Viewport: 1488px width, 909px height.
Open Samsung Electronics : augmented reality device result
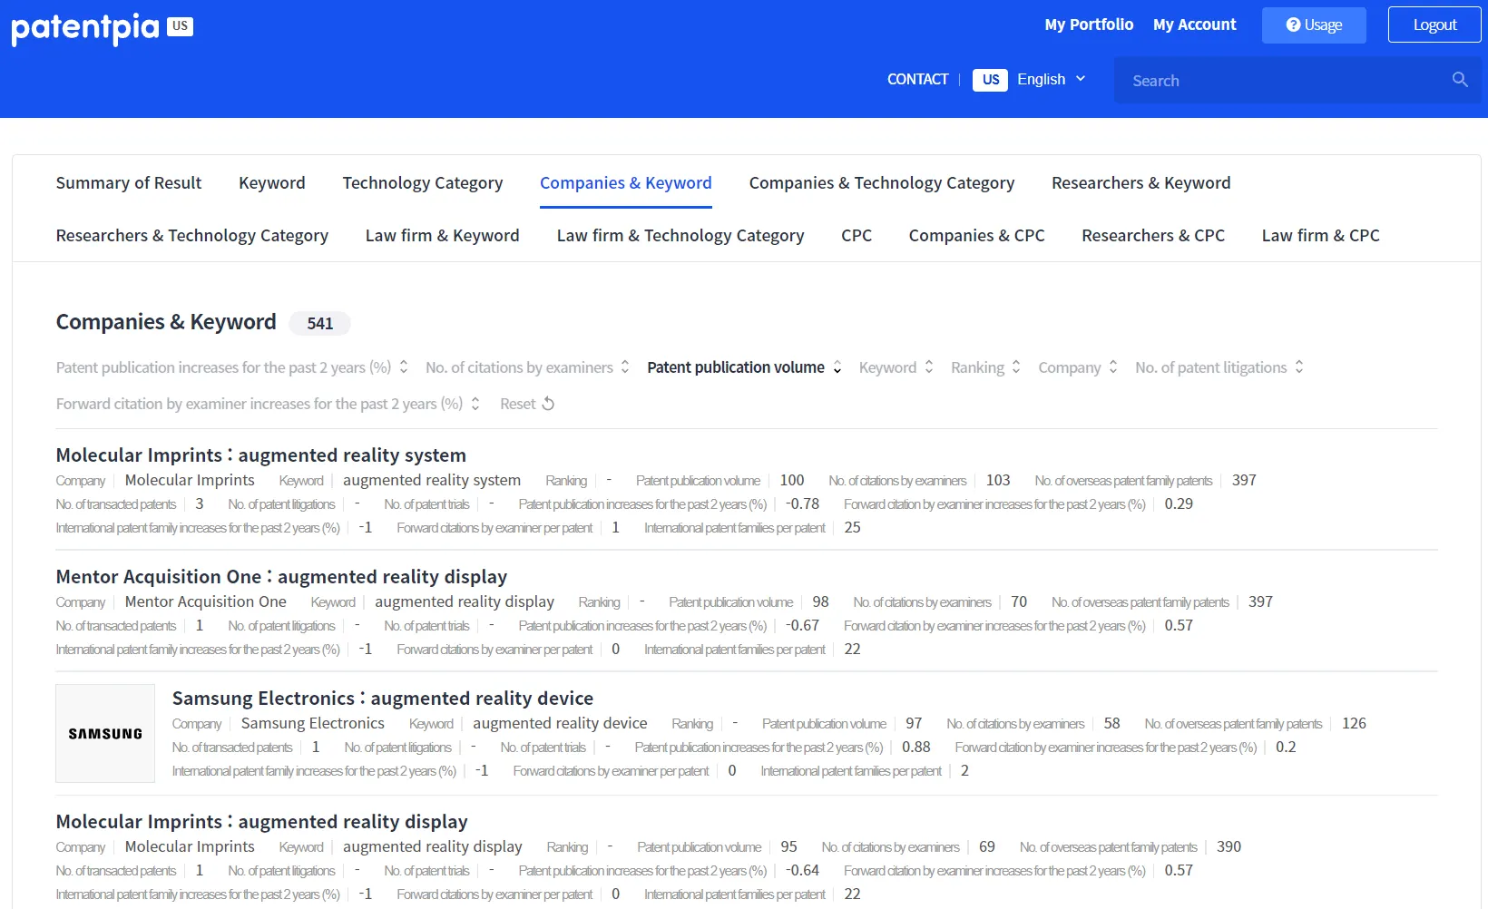(x=383, y=699)
